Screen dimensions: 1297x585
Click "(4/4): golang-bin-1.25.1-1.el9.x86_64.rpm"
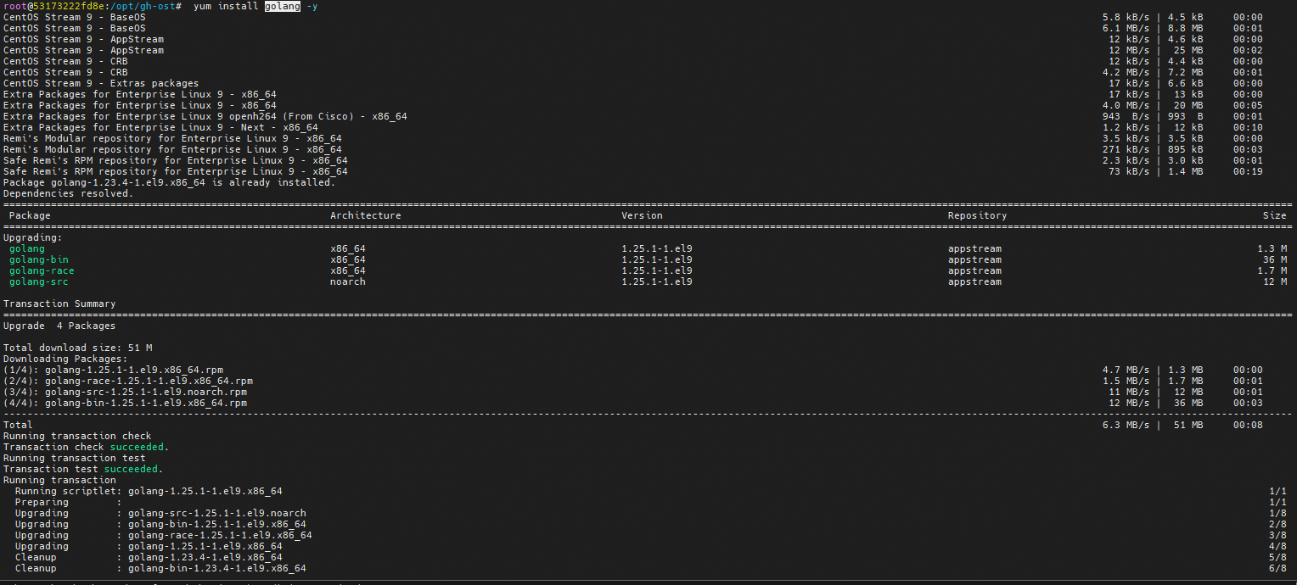click(126, 403)
